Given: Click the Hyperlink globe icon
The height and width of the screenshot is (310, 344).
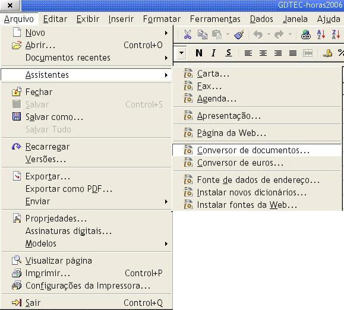Looking at the screenshot, I should tap(306, 34).
